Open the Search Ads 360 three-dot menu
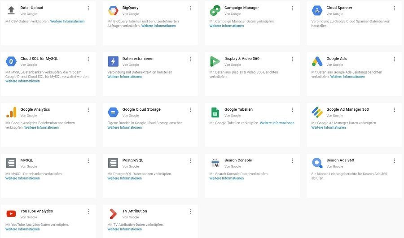Screen dimensions: 404x238 [x=394, y=161]
